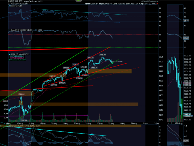Click the 27Aug label under the zoomed panel
Screen dimensions: 194x146
[x=179, y=123]
